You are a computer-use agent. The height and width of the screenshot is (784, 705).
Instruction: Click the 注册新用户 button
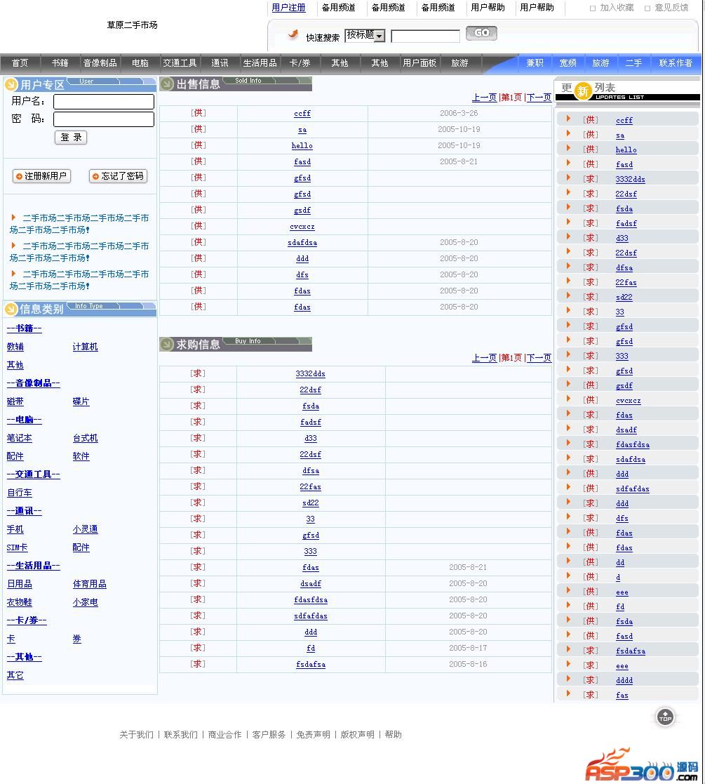42,176
